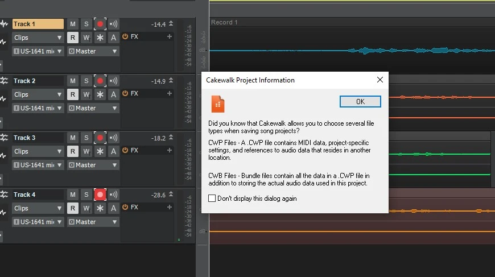The width and height of the screenshot is (495, 277).
Task: Arm Track 1 for recording
Action: pos(100,24)
